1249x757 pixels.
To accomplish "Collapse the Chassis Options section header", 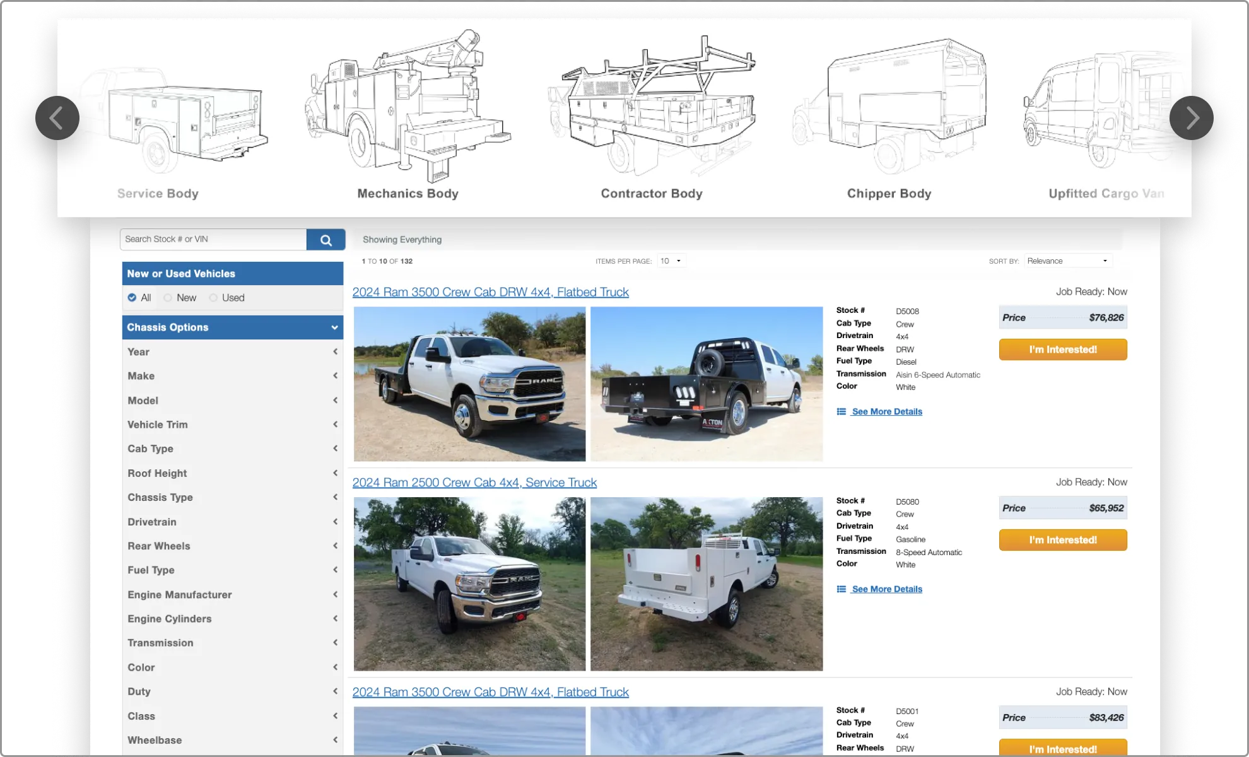I will [232, 327].
